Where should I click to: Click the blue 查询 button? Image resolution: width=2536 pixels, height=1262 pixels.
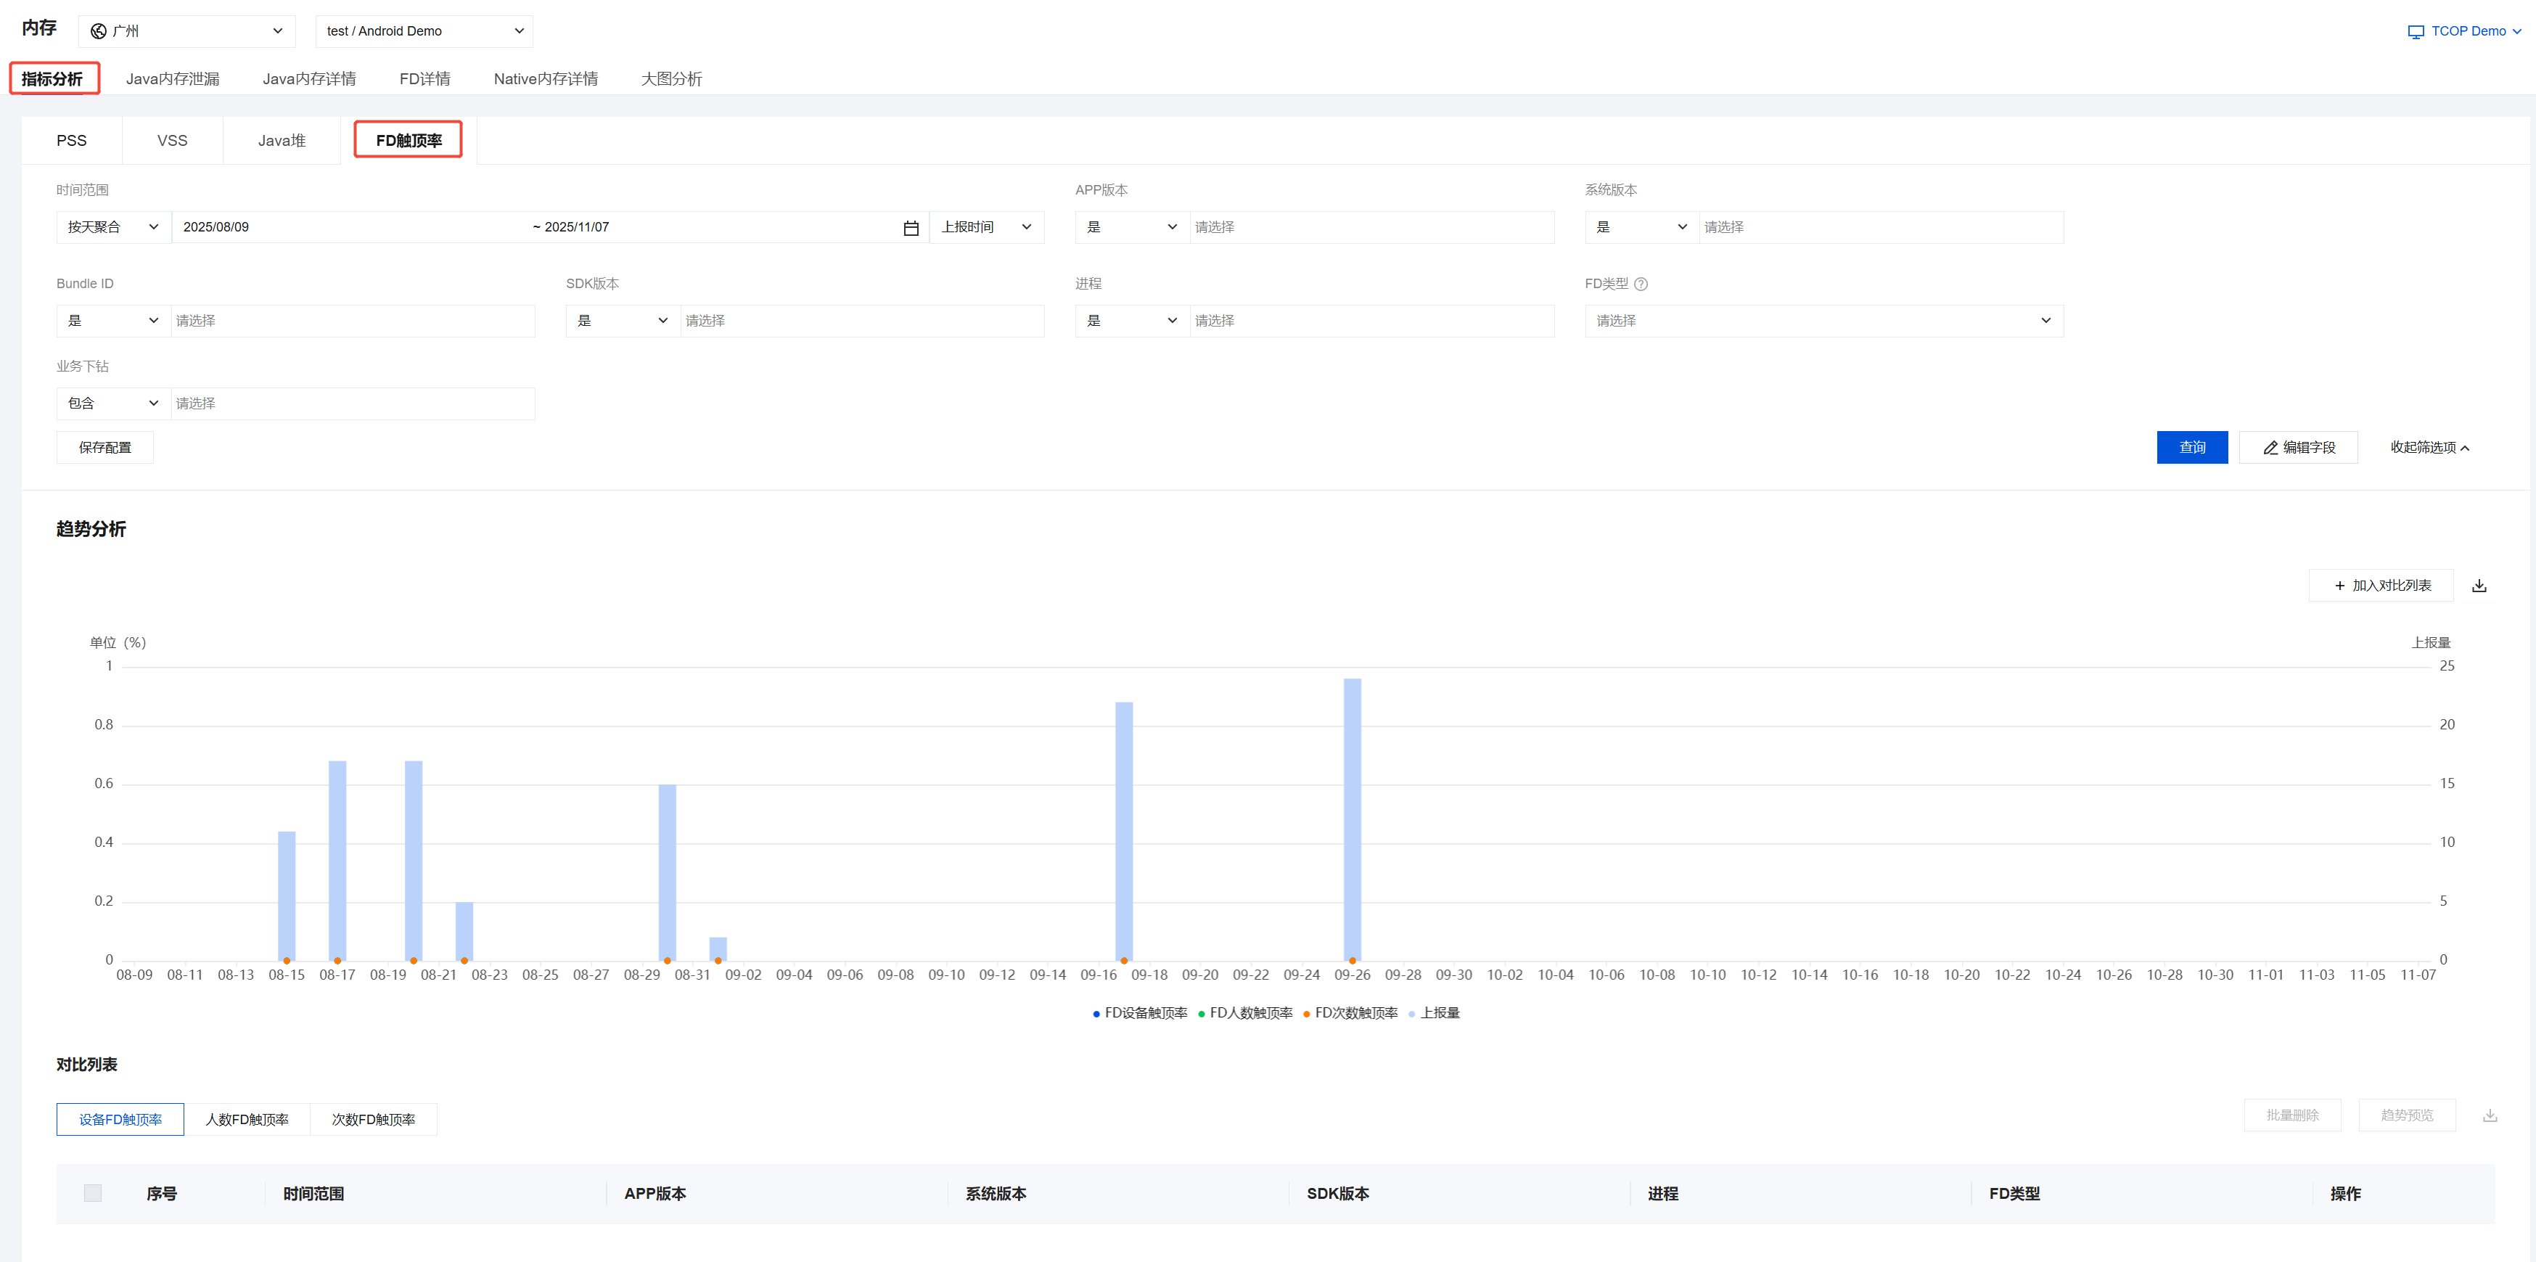click(x=2191, y=447)
